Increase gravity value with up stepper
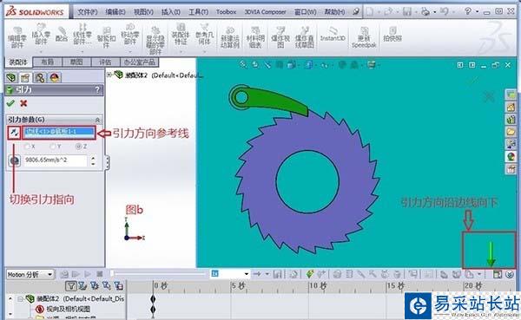This screenshot has width=521, height=320. click(x=93, y=158)
